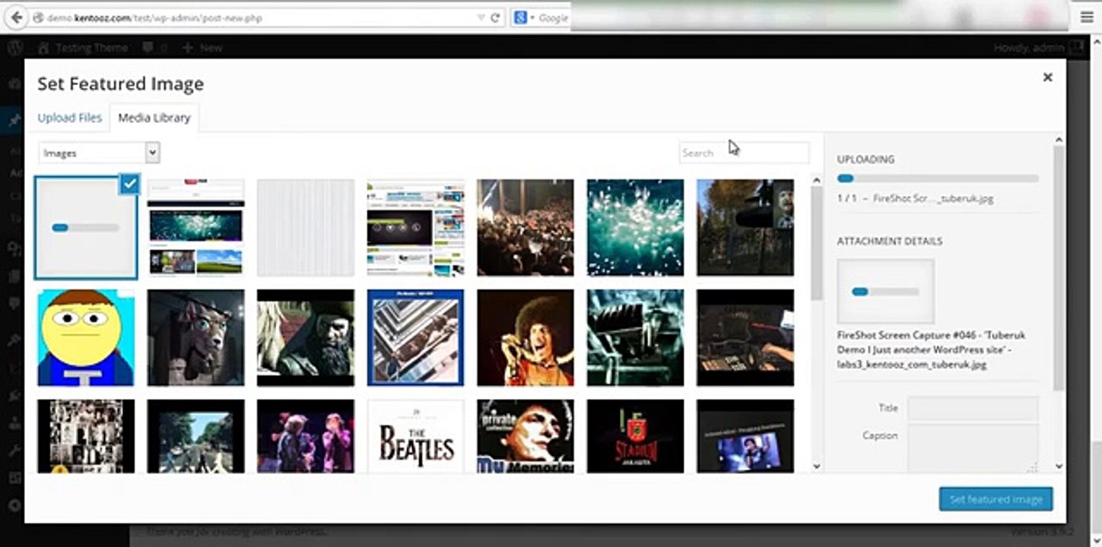Click the details sidebar scroll up arrow
1102x547 pixels.
point(1059,140)
